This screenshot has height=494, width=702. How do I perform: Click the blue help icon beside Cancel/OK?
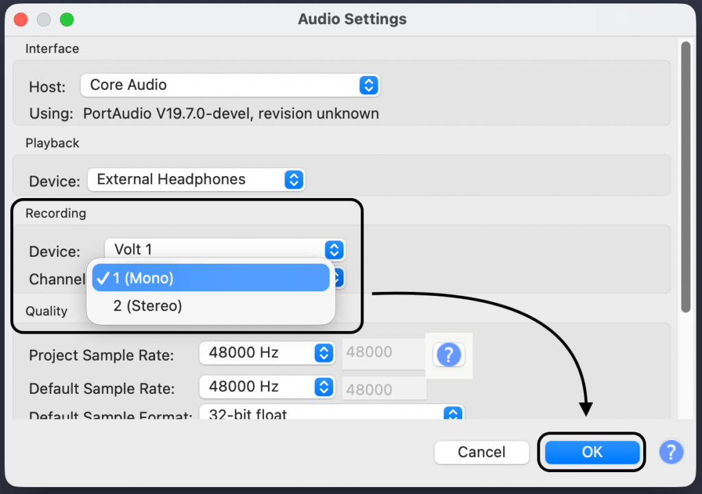coord(671,452)
